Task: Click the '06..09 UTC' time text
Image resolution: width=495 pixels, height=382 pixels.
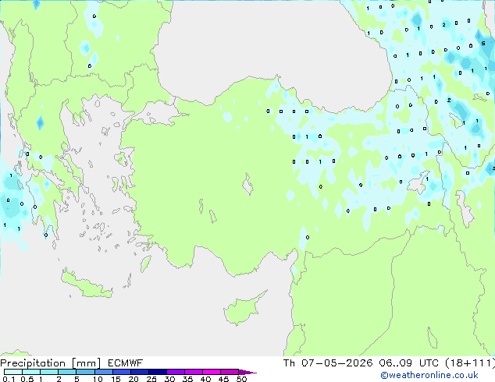Action: click(408, 363)
